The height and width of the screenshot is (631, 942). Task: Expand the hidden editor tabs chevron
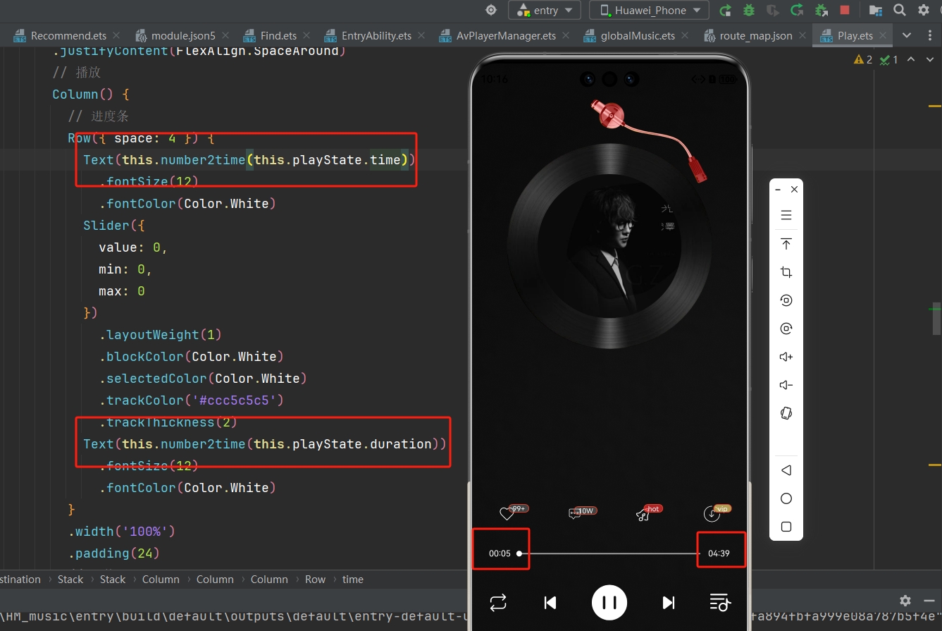click(907, 35)
